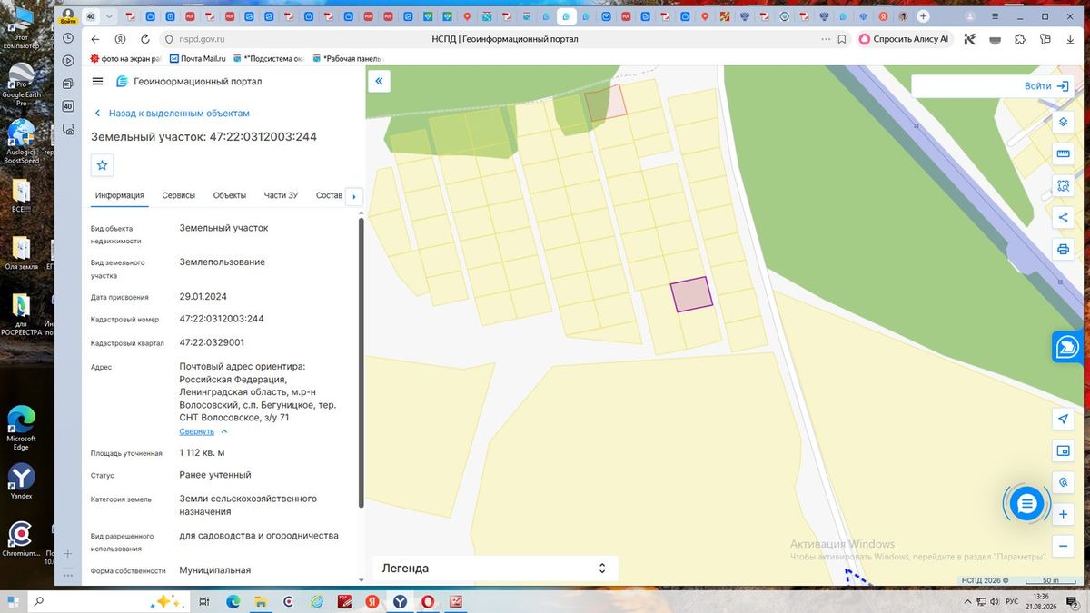Open Yandex home button in toolbar
1090x613 pixels.
tap(120, 39)
